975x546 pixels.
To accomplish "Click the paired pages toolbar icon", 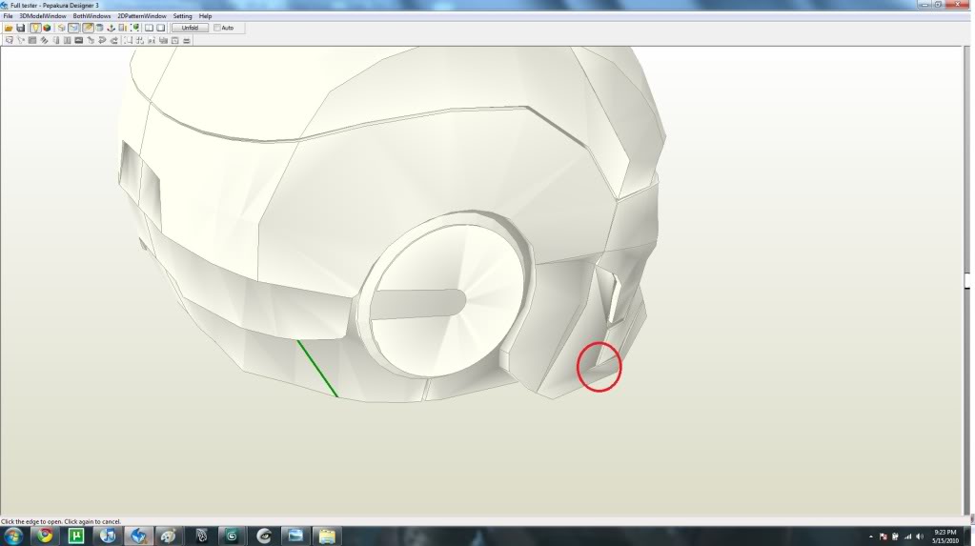I will point(123,28).
